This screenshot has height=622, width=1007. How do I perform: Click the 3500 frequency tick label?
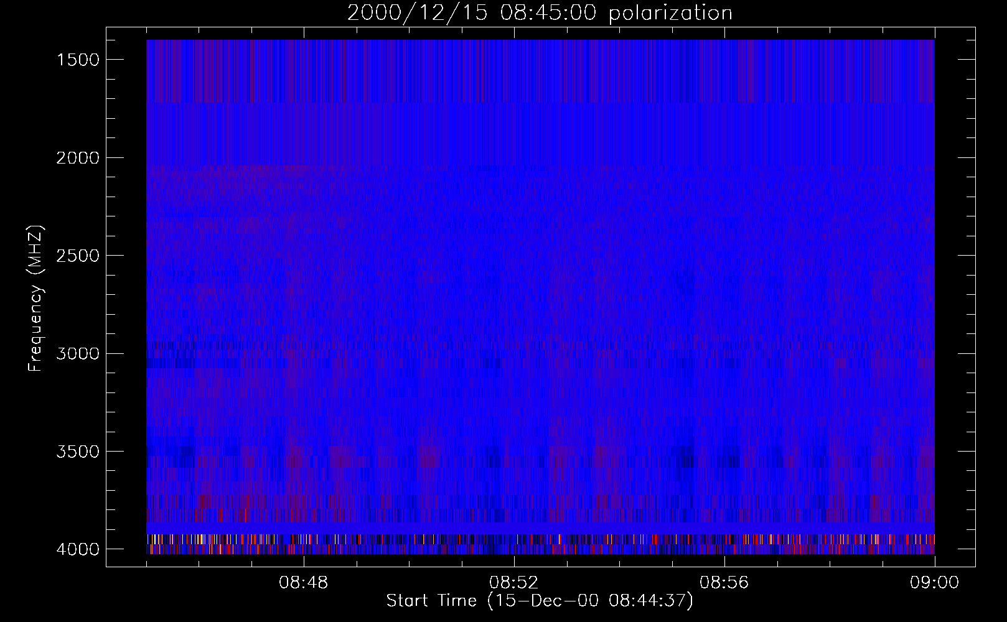78,451
